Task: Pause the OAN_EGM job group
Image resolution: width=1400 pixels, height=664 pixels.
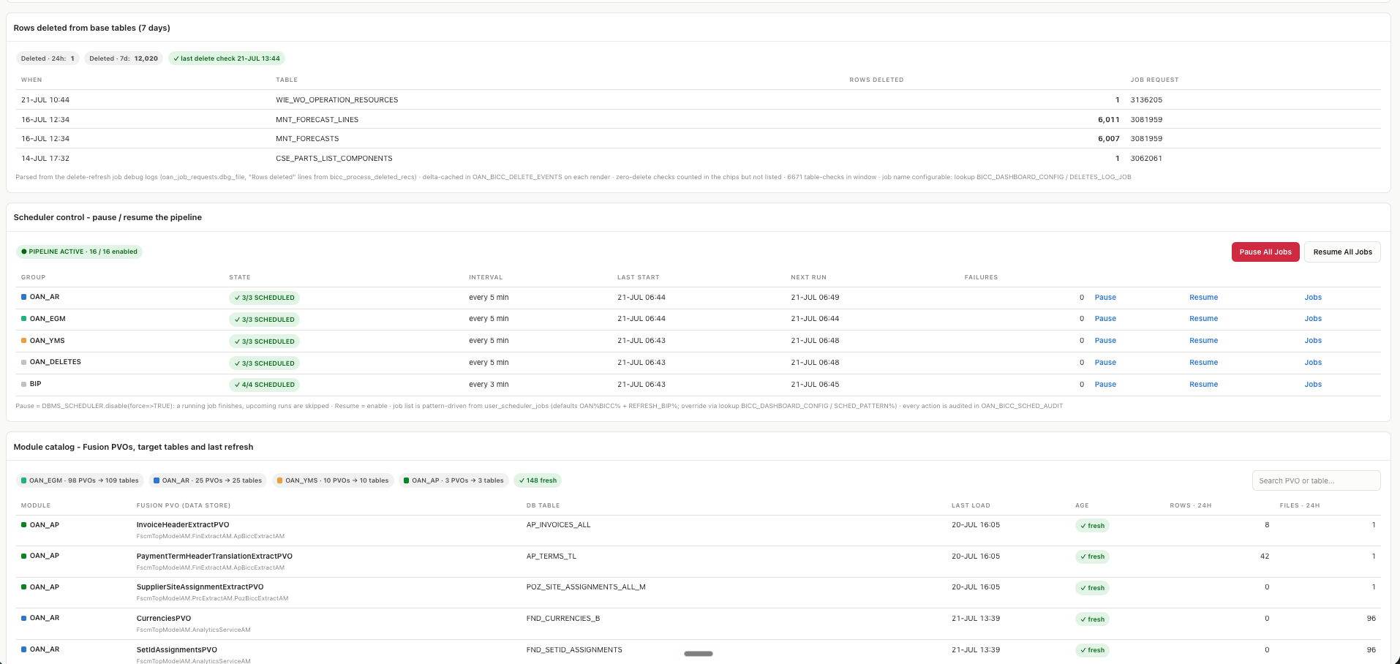Action: tap(1105, 319)
